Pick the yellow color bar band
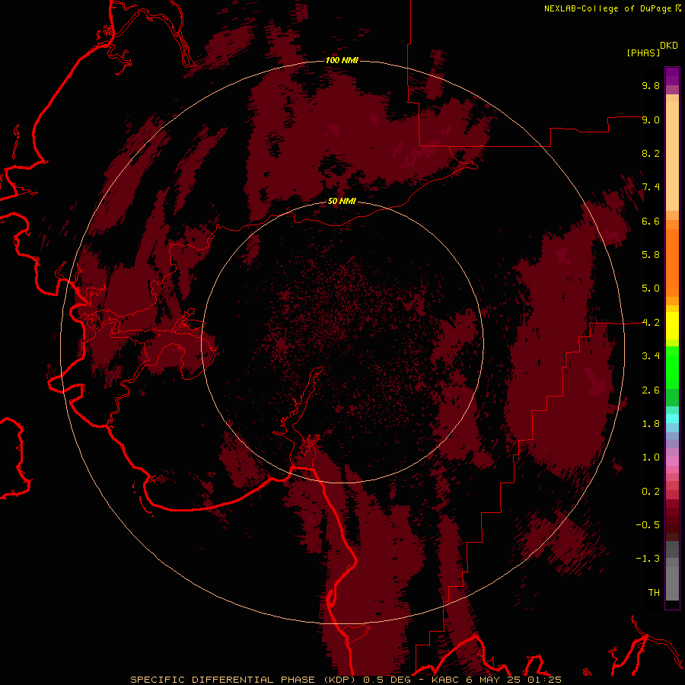The width and height of the screenshot is (685, 685). [x=672, y=326]
